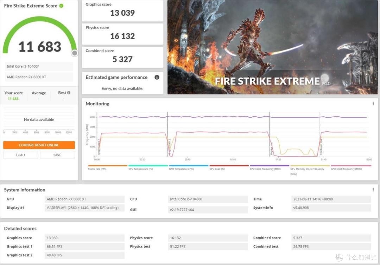Click the Fire Strike Extreme banner image
The image size is (380, 265).
[273, 47]
